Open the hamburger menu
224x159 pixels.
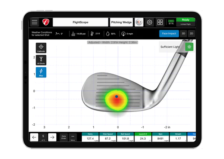[34, 22]
